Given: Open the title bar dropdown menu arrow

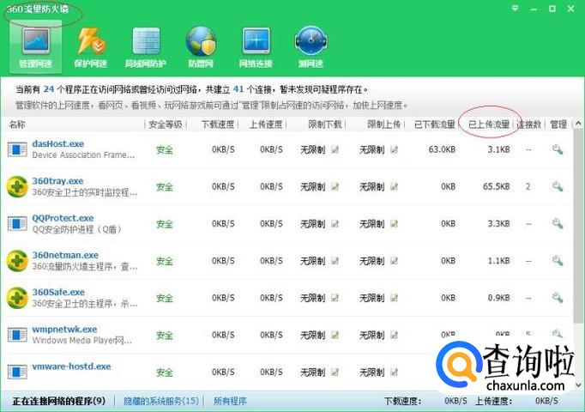Looking at the screenshot, I should (516, 9).
